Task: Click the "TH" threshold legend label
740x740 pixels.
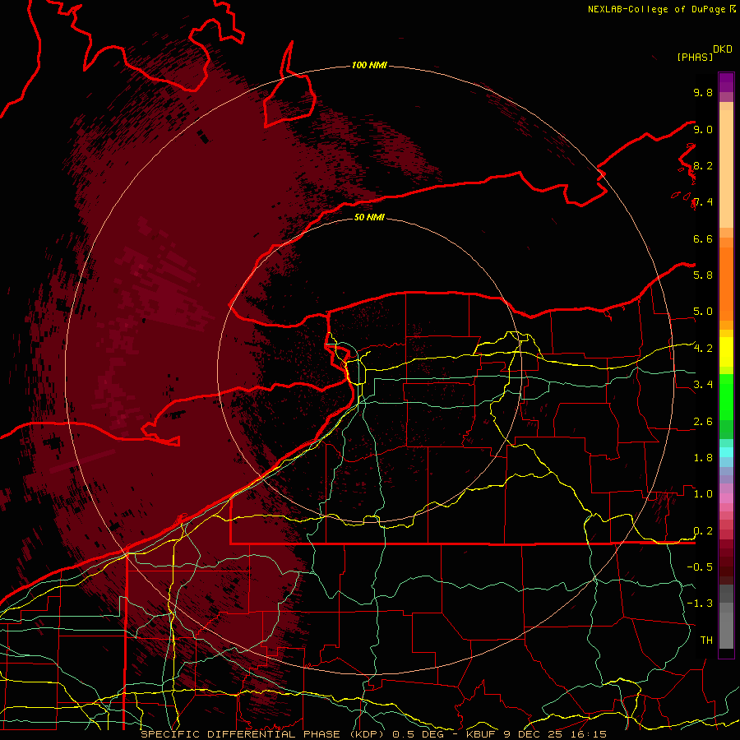Action: coord(706,641)
